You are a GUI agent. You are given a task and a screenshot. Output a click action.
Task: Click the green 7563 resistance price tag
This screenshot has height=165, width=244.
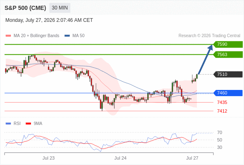click(x=228, y=54)
